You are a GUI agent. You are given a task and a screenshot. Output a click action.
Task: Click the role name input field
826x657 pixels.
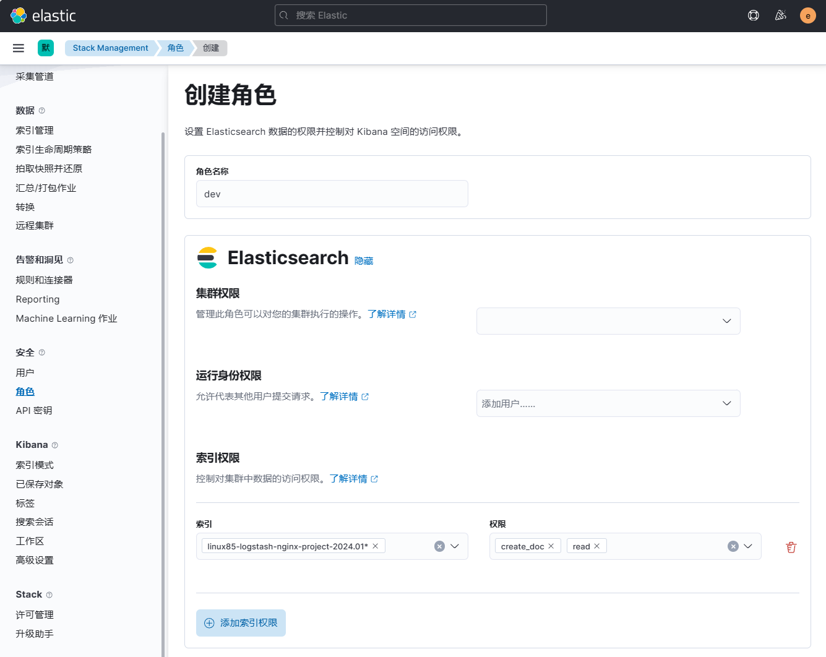pos(332,194)
